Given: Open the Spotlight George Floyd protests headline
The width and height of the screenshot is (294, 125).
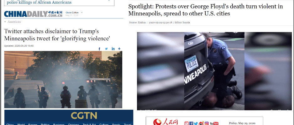Looking at the screenshot, I should click(206, 10).
